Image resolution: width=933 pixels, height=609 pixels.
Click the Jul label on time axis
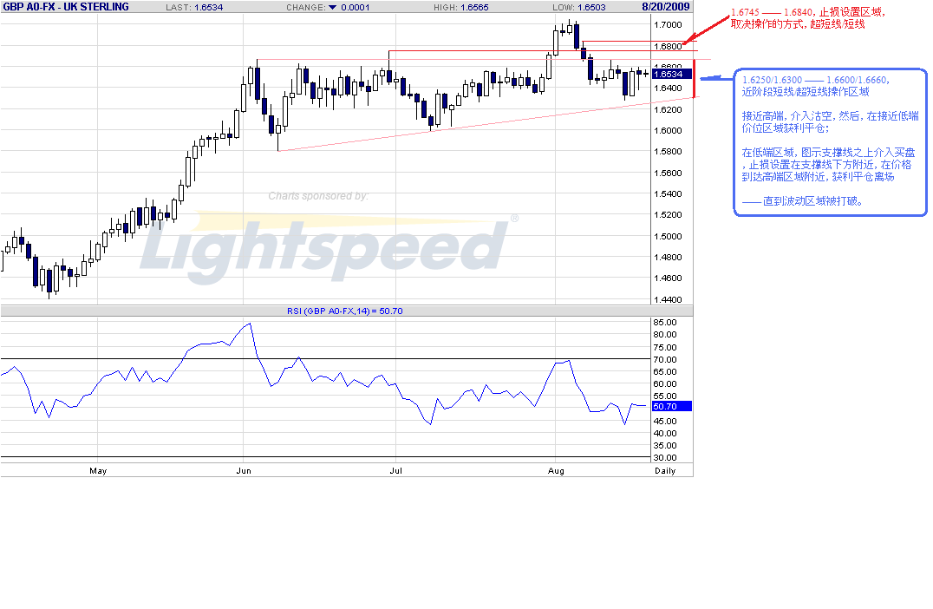pyautogui.click(x=395, y=471)
